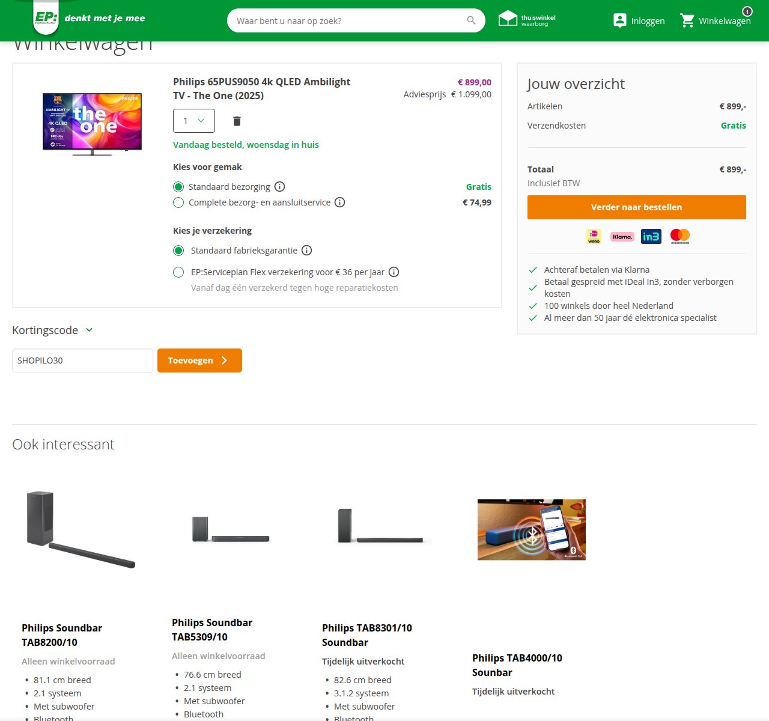Click the Mastercard payment logo
The width and height of the screenshot is (769, 721).
[x=680, y=236]
